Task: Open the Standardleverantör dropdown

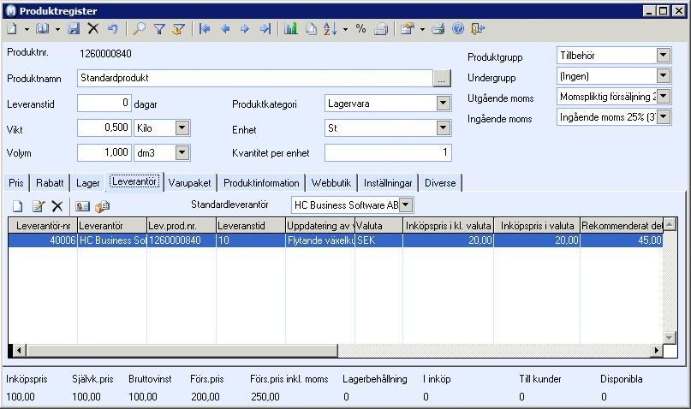Action: [x=406, y=204]
